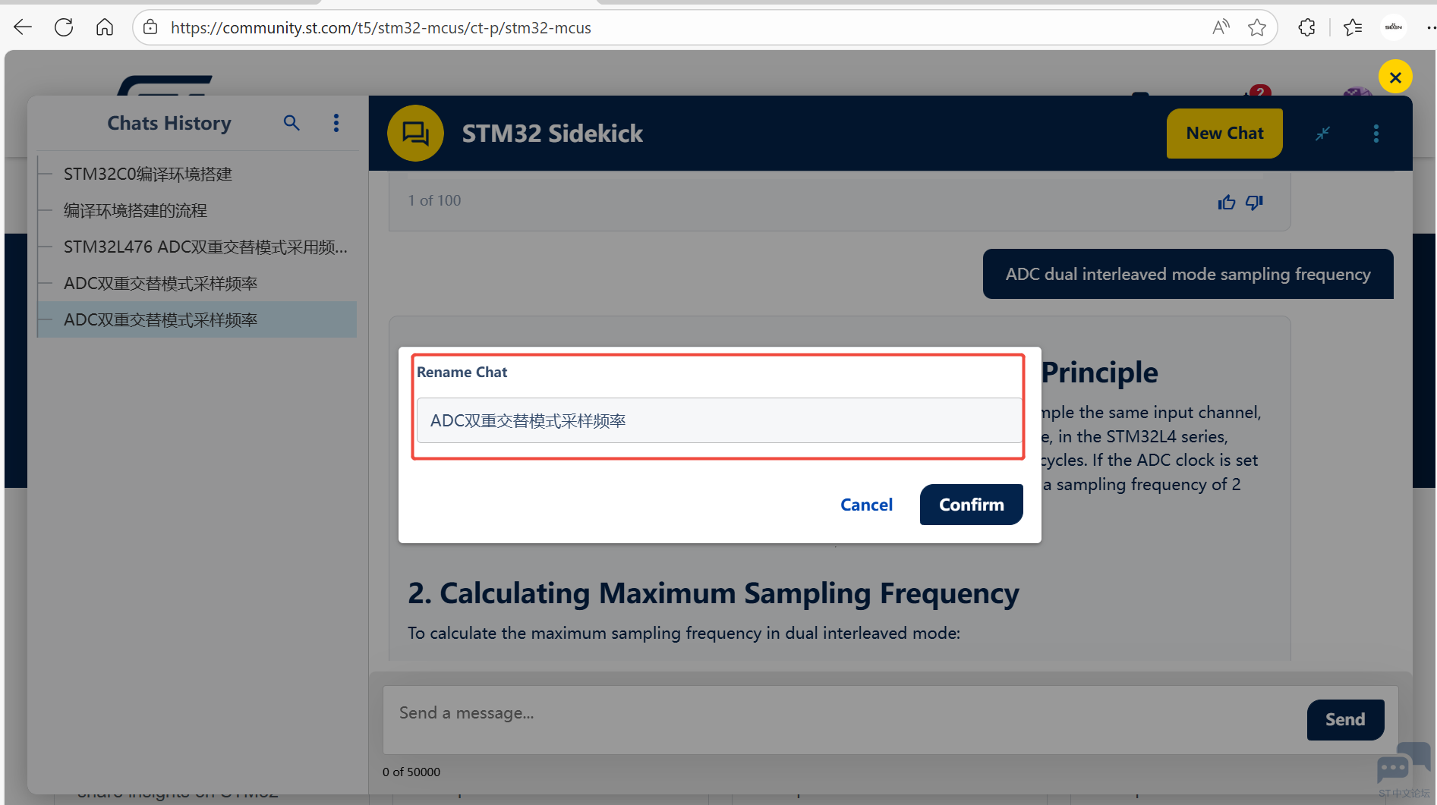This screenshot has height=805, width=1437.
Task: Open the Sidekick header three-dot menu
Action: tap(1376, 134)
